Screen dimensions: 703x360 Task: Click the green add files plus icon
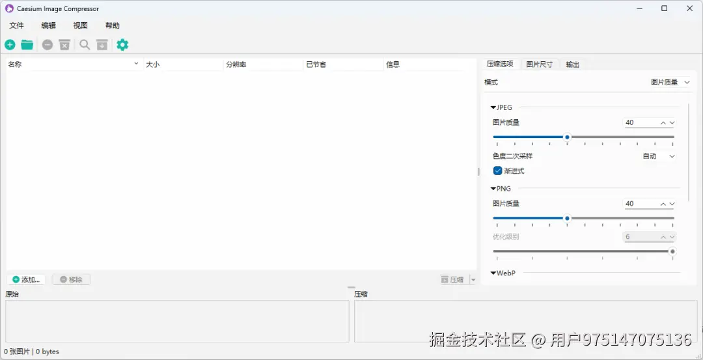[10, 45]
